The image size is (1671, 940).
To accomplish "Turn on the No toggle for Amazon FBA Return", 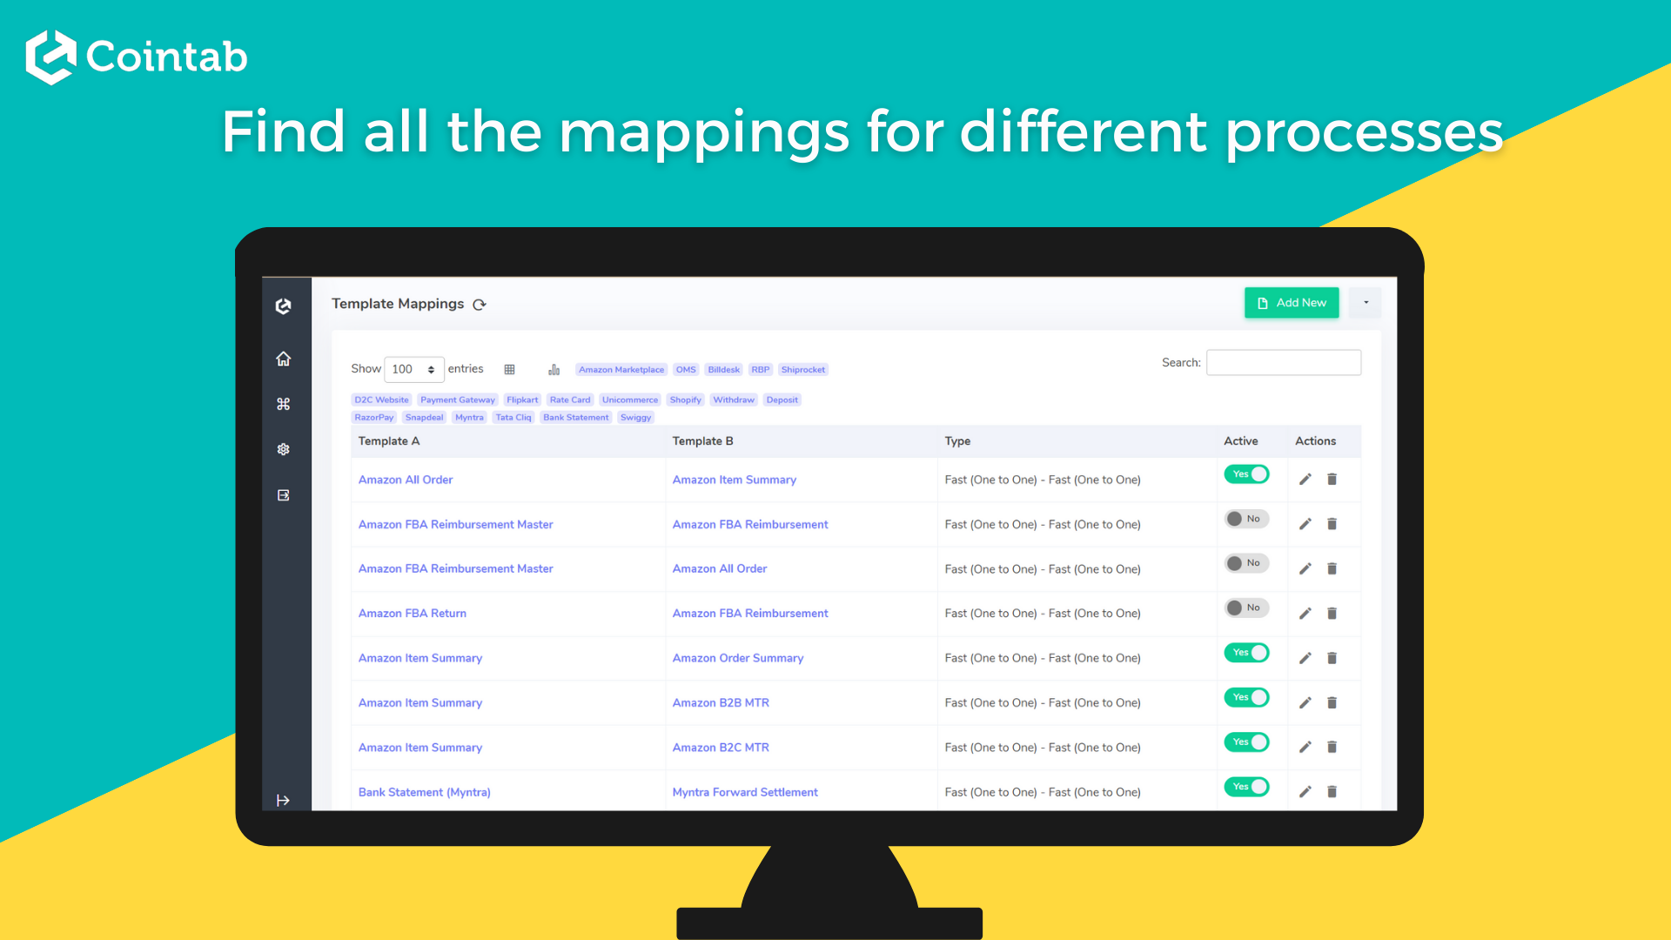I will 1246,608.
